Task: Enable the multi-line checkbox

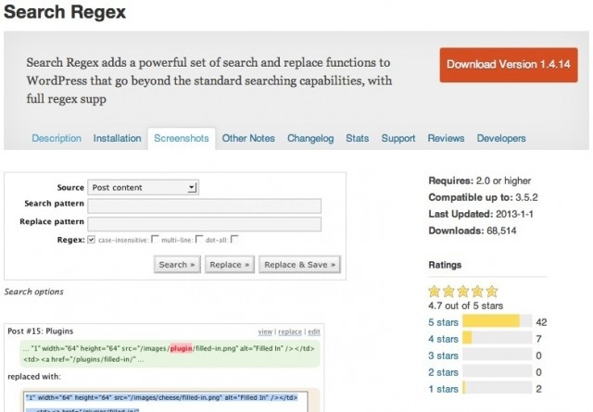Action: point(199,239)
